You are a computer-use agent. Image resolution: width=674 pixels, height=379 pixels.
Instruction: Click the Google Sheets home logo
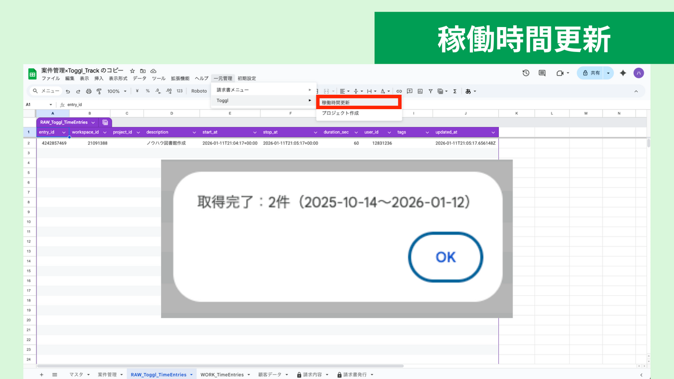(x=32, y=74)
